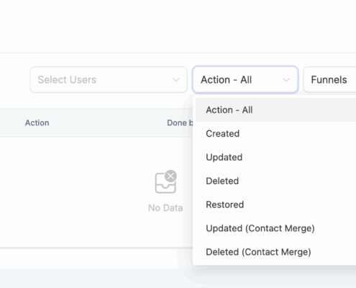The image size is (356, 288).
Task: Choose Created from the action list
Action: click(275, 134)
